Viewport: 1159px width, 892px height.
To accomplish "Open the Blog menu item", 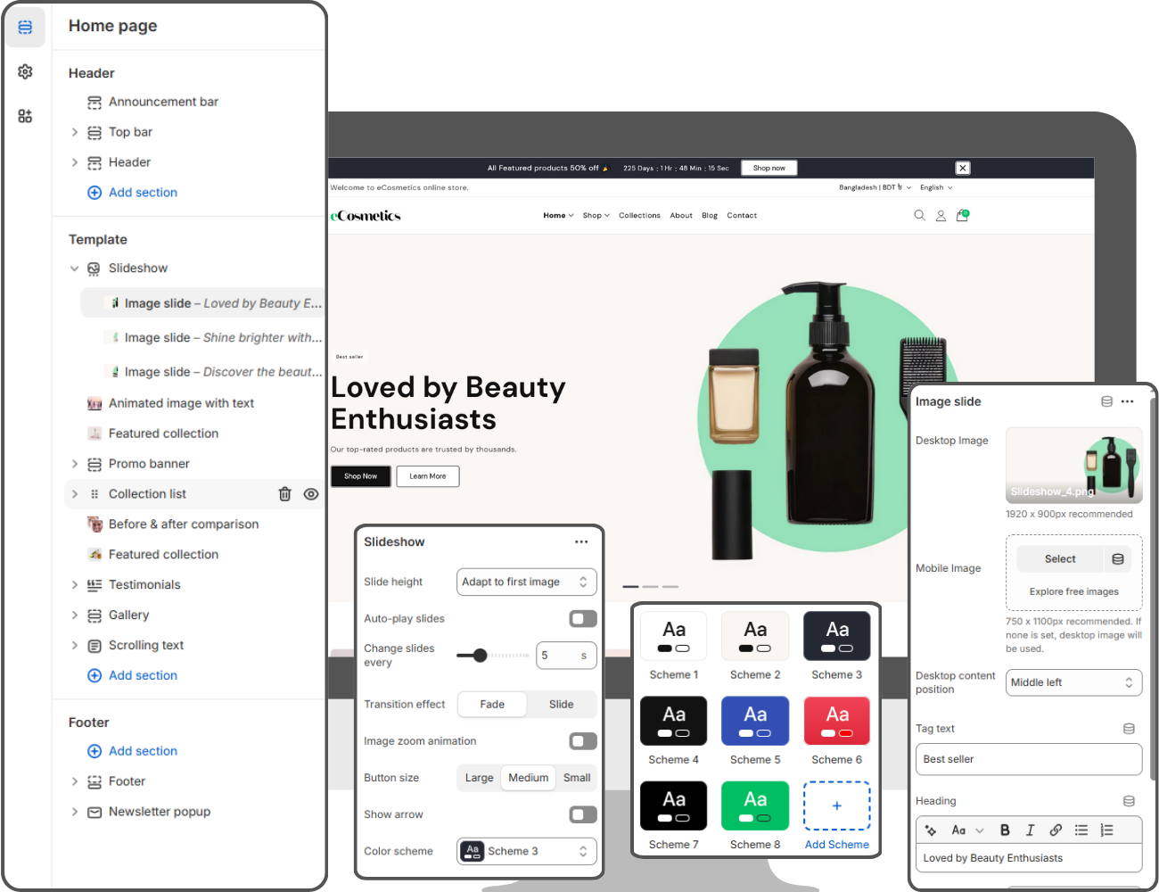I will (710, 215).
